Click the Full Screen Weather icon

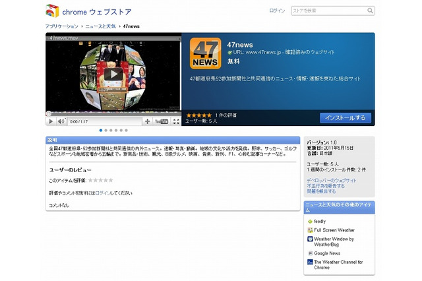coord(310,230)
